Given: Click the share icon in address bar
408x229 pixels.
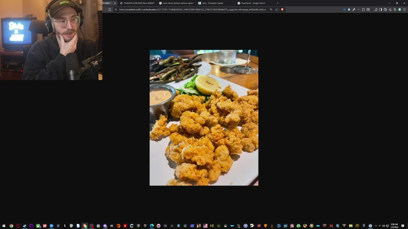Looking at the screenshot, I should pos(276,10).
